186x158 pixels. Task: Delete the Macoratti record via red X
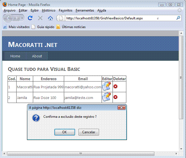tap(115, 86)
